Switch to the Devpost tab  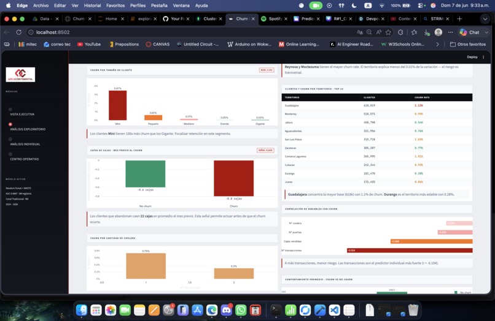pyautogui.click(x=370, y=19)
